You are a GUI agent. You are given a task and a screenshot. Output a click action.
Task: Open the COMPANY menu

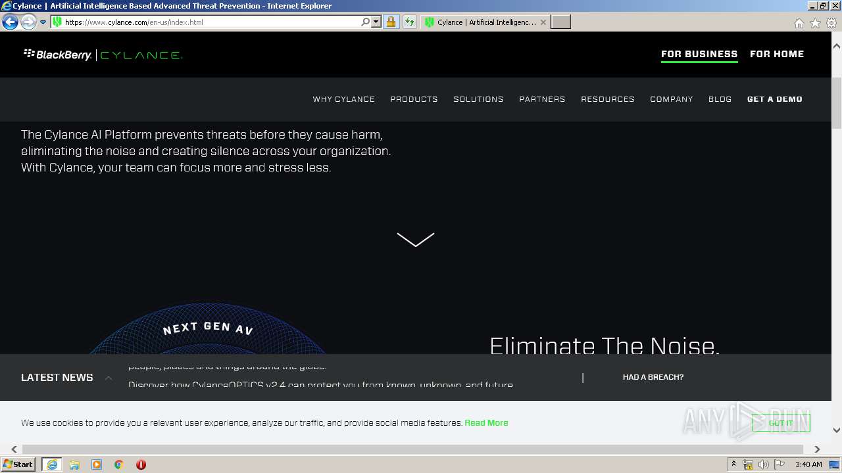pos(672,99)
